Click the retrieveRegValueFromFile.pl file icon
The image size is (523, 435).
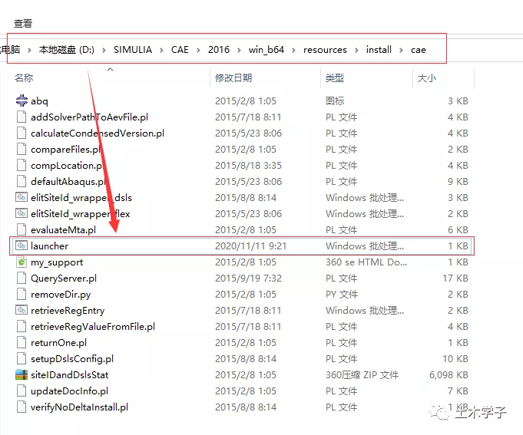22,326
